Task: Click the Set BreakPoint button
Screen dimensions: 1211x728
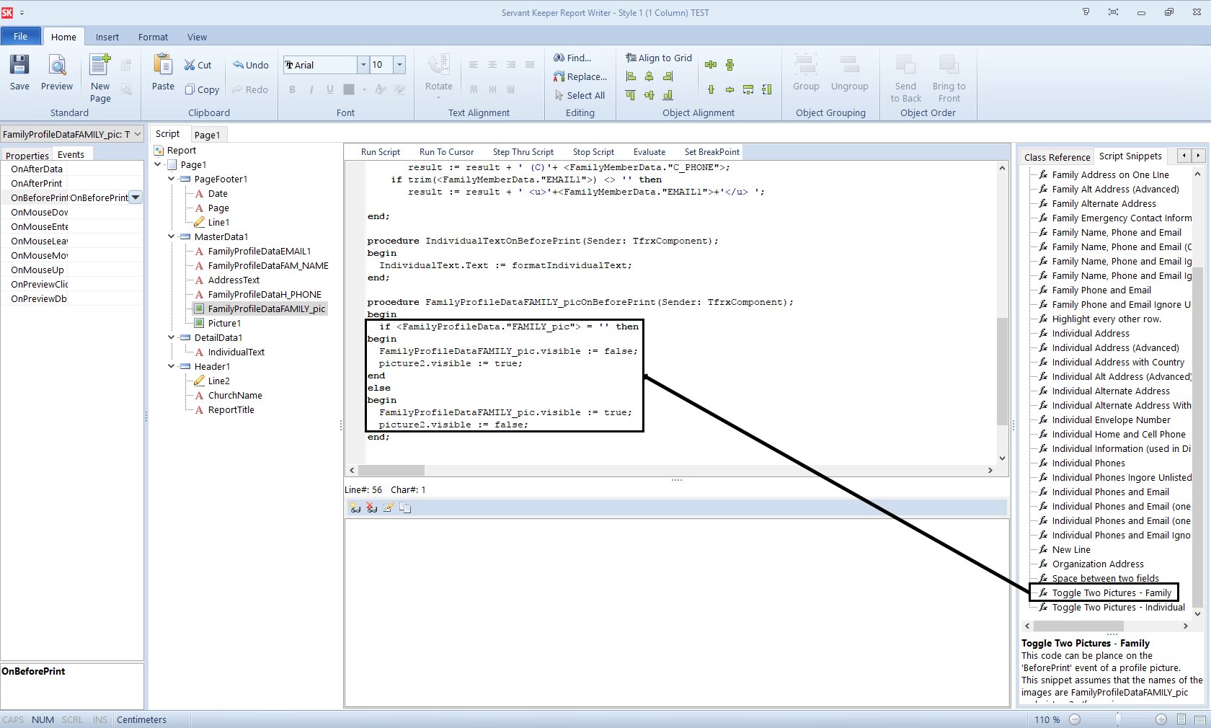Action: point(711,152)
